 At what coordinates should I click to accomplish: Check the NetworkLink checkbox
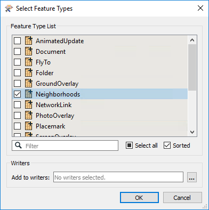(17, 105)
